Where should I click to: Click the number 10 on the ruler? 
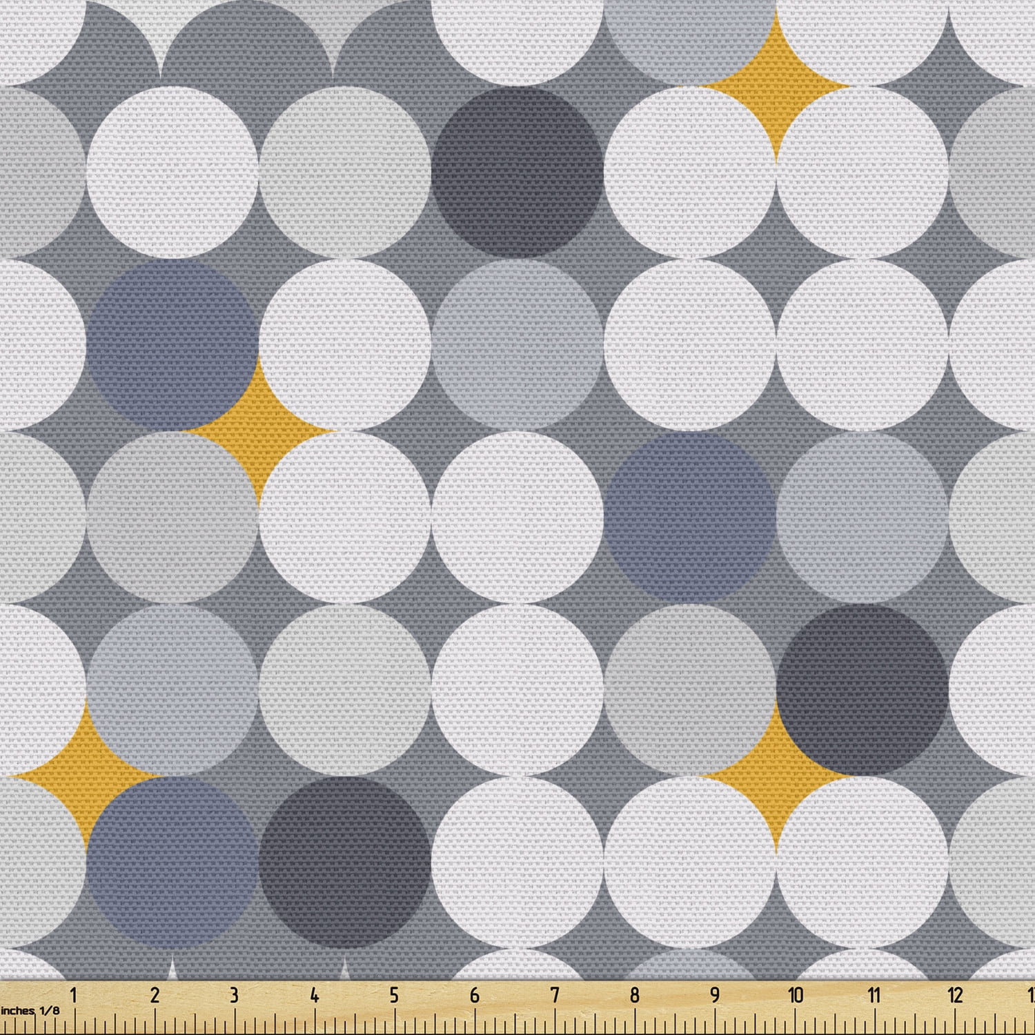pos(796,995)
